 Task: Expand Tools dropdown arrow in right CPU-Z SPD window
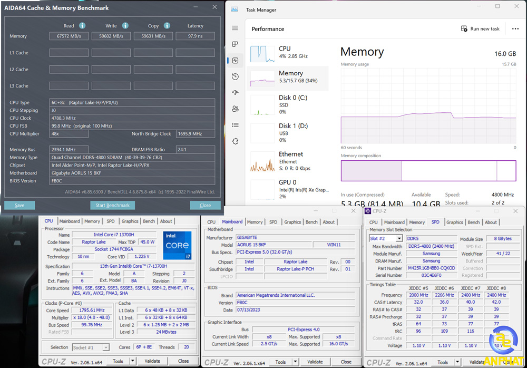457,362
